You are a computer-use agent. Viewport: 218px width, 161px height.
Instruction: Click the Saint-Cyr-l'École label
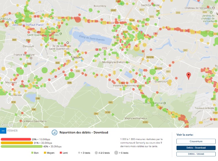tap(150, 5)
